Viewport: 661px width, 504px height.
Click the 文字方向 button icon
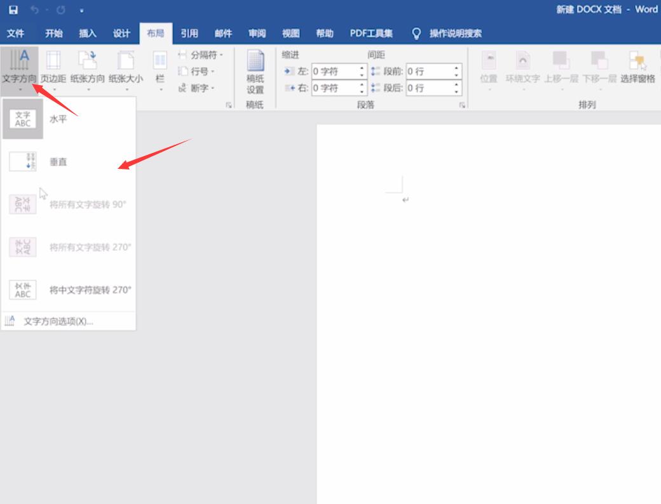click(x=20, y=60)
